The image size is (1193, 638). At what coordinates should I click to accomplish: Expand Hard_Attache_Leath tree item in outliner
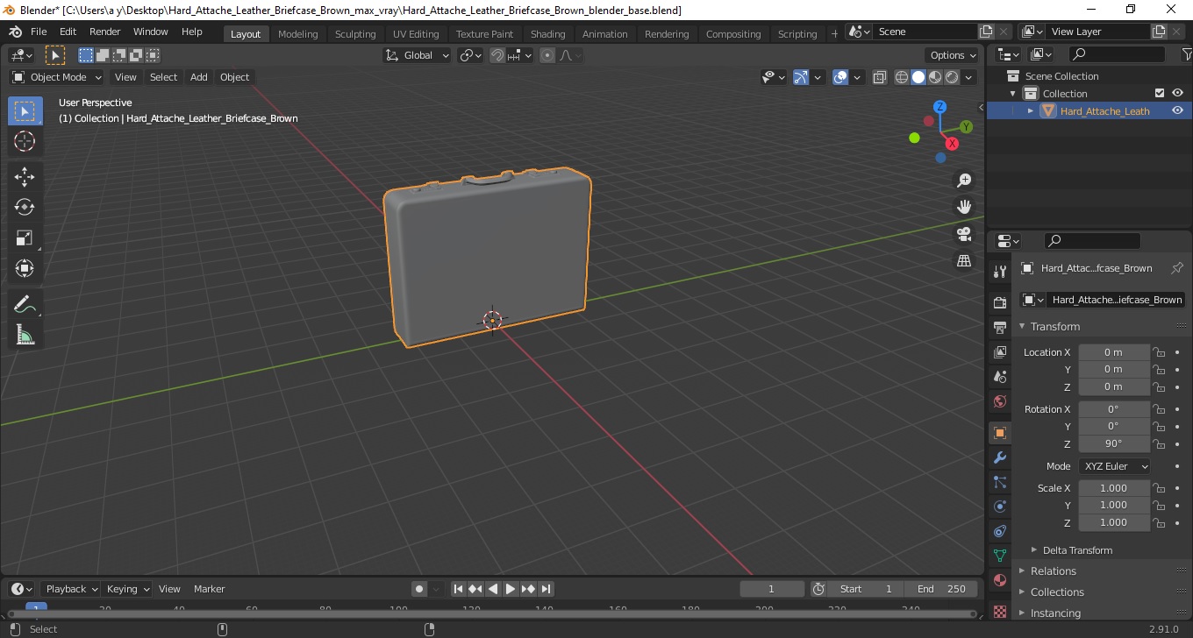click(x=1031, y=111)
